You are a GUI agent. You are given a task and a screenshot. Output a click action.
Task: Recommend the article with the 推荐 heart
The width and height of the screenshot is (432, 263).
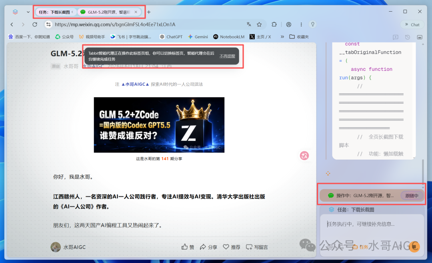coord(232,247)
